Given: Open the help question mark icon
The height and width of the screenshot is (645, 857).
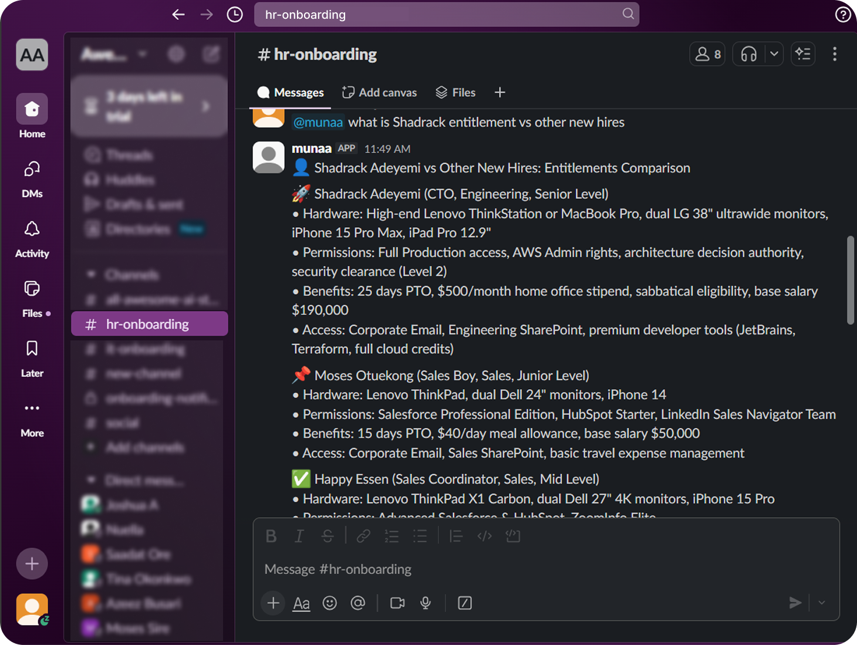Looking at the screenshot, I should tap(843, 15).
